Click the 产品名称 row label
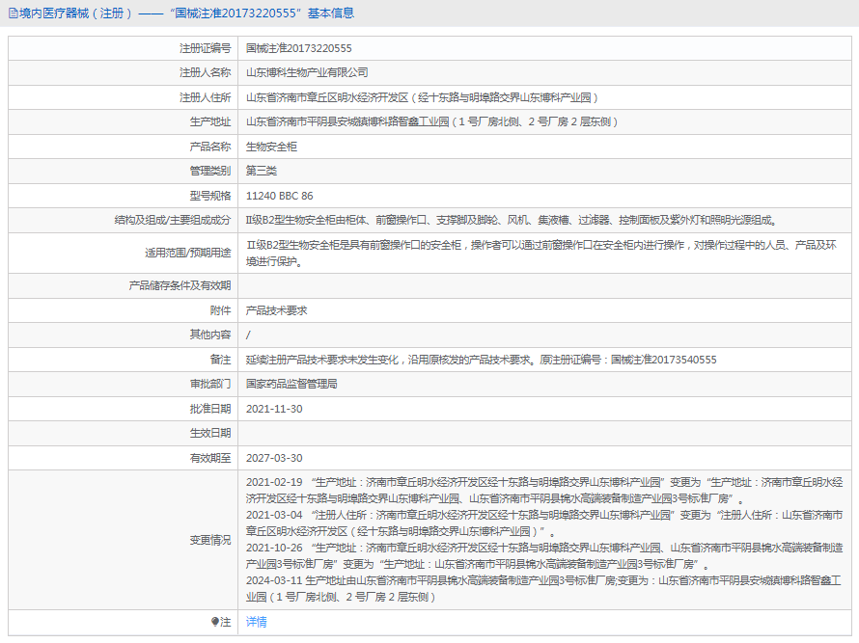This screenshot has width=859, height=643. point(209,147)
